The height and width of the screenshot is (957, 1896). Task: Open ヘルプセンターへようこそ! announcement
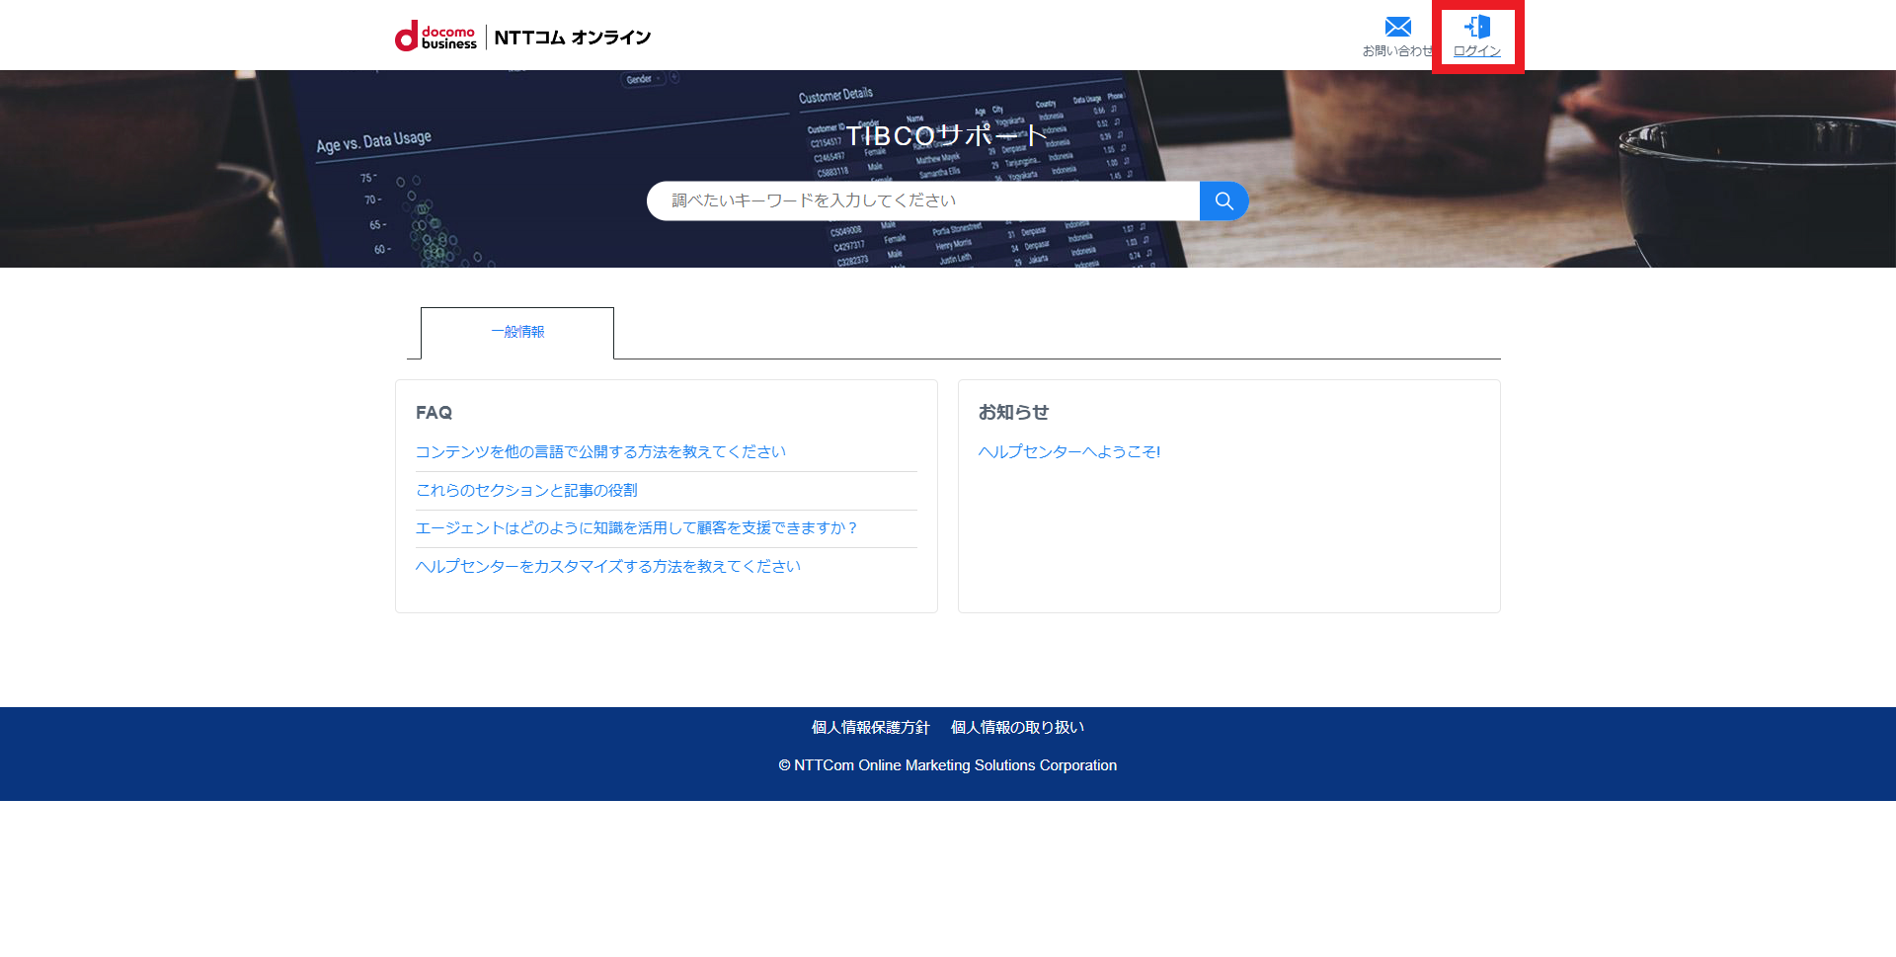point(1069,451)
